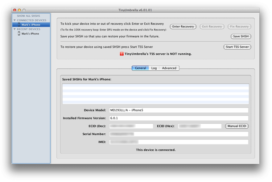Click inside the Saved SHSHs list
The height and width of the screenshot is (182, 272).
[x=156, y=94]
